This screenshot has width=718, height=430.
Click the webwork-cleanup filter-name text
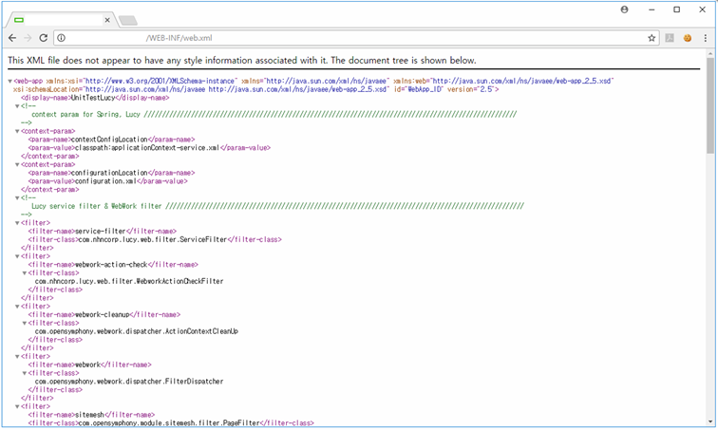click(103, 315)
